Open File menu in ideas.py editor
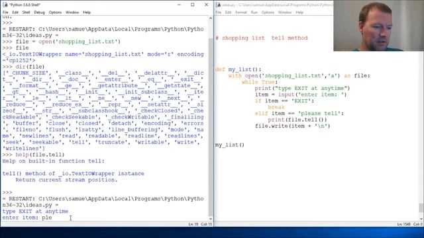 tap(219, 13)
